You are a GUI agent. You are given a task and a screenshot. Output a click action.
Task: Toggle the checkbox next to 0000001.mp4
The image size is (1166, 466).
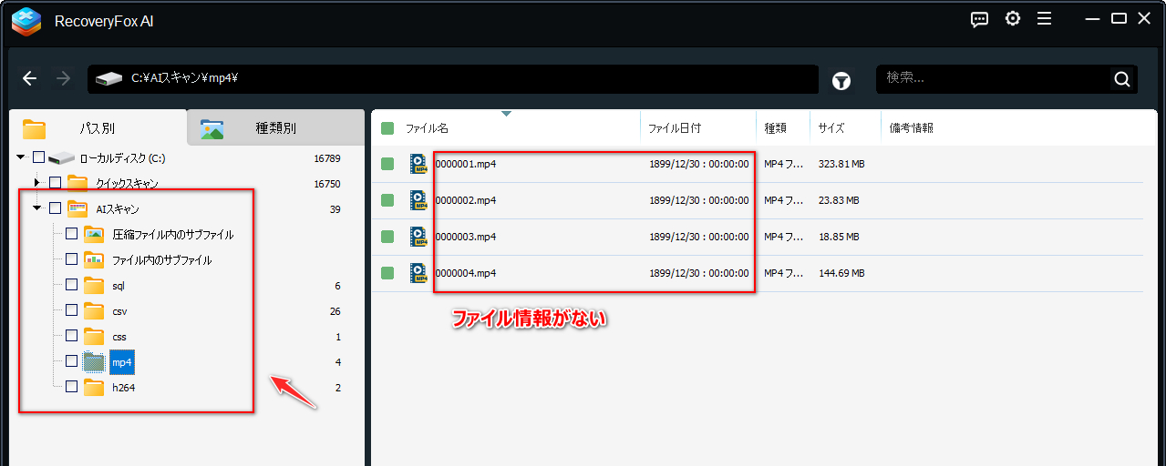point(387,164)
